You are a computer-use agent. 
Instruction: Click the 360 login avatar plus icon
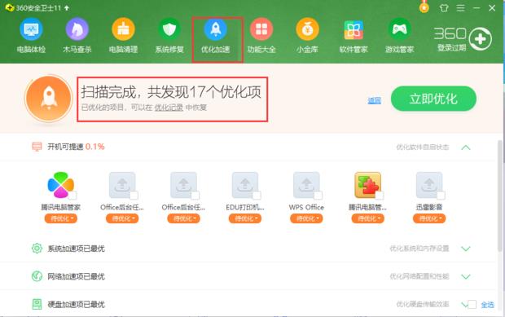click(481, 39)
